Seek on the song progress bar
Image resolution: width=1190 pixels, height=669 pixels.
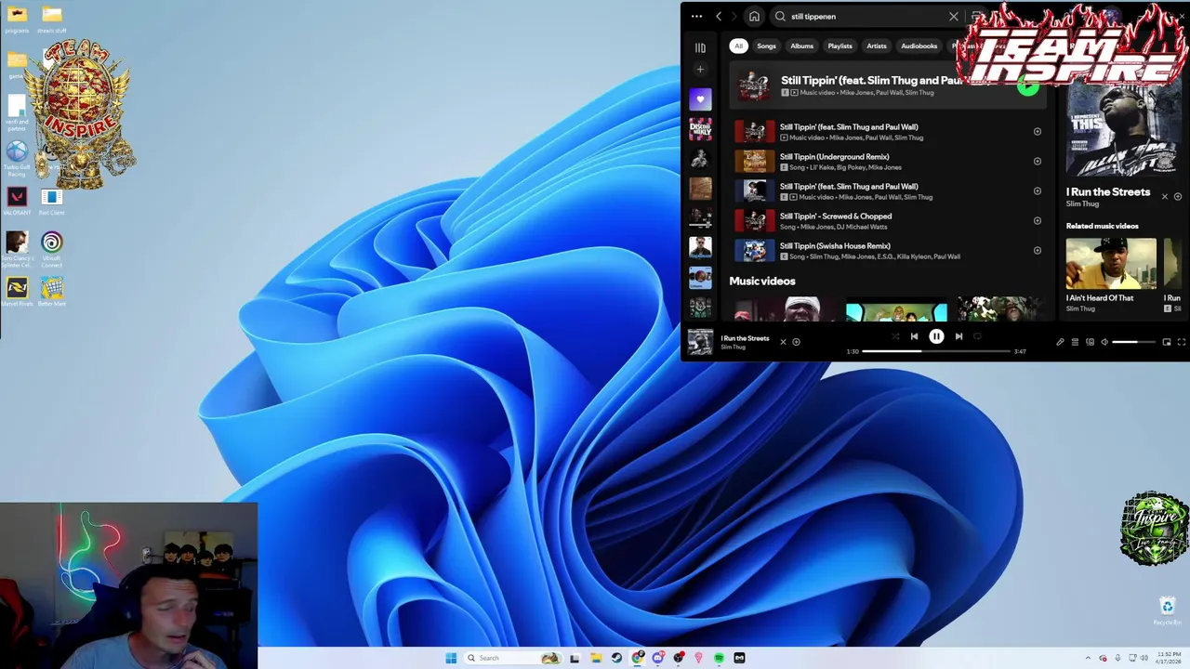936,351
